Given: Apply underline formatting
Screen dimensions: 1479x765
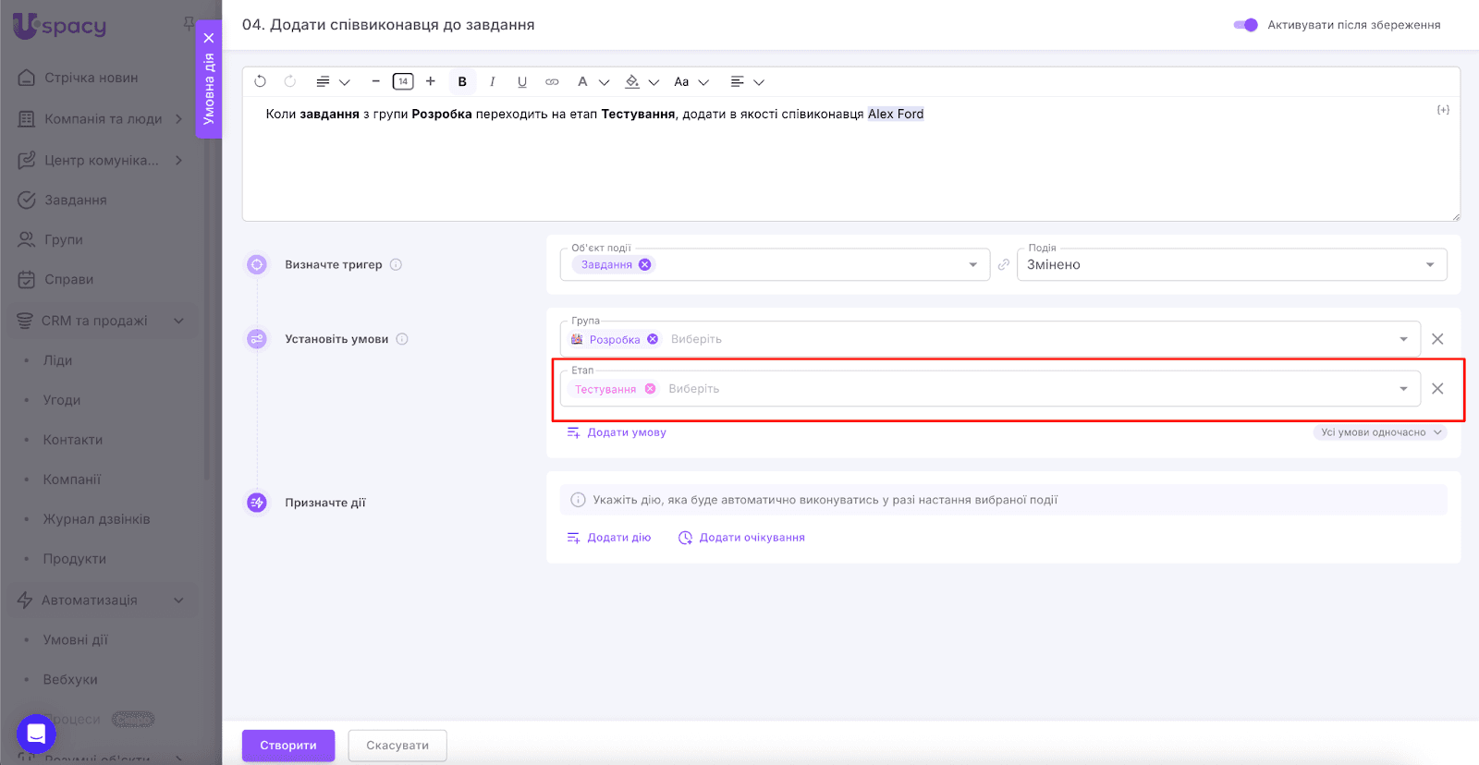Looking at the screenshot, I should point(522,81).
